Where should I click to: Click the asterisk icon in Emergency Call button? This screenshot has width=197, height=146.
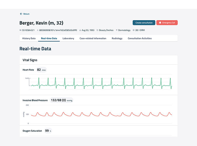(160, 23)
